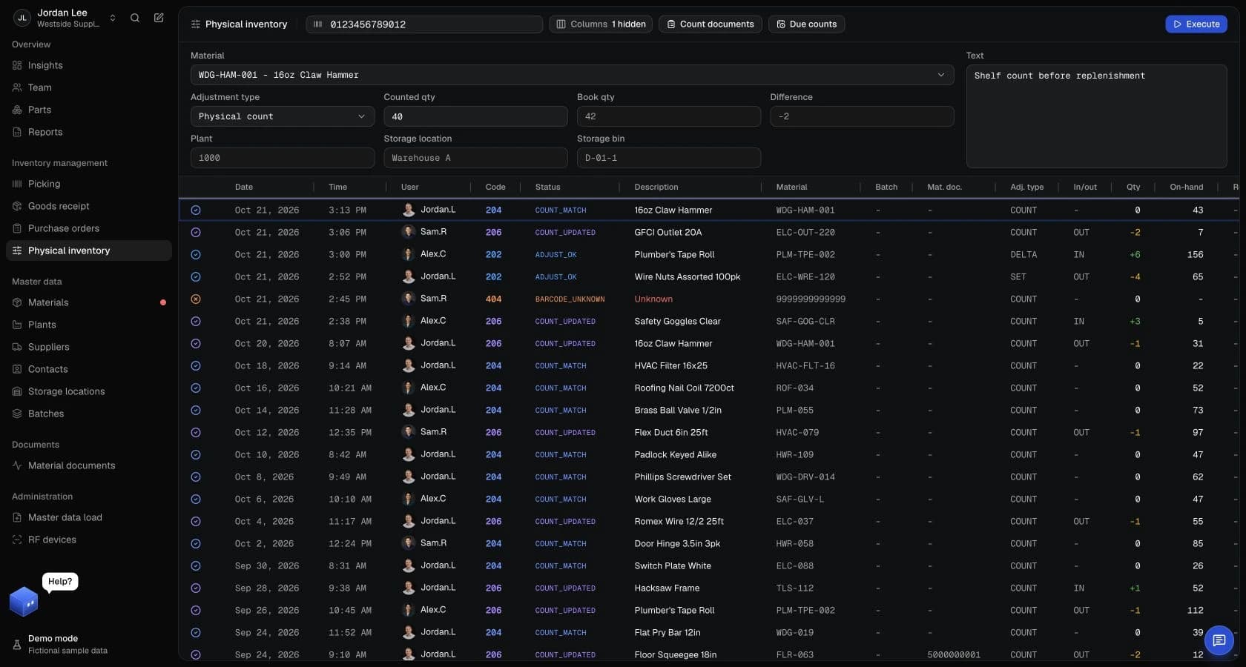This screenshot has height=667, width=1246.
Task: Click the RF devices icon in the sidebar
Action: tap(17, 540)
